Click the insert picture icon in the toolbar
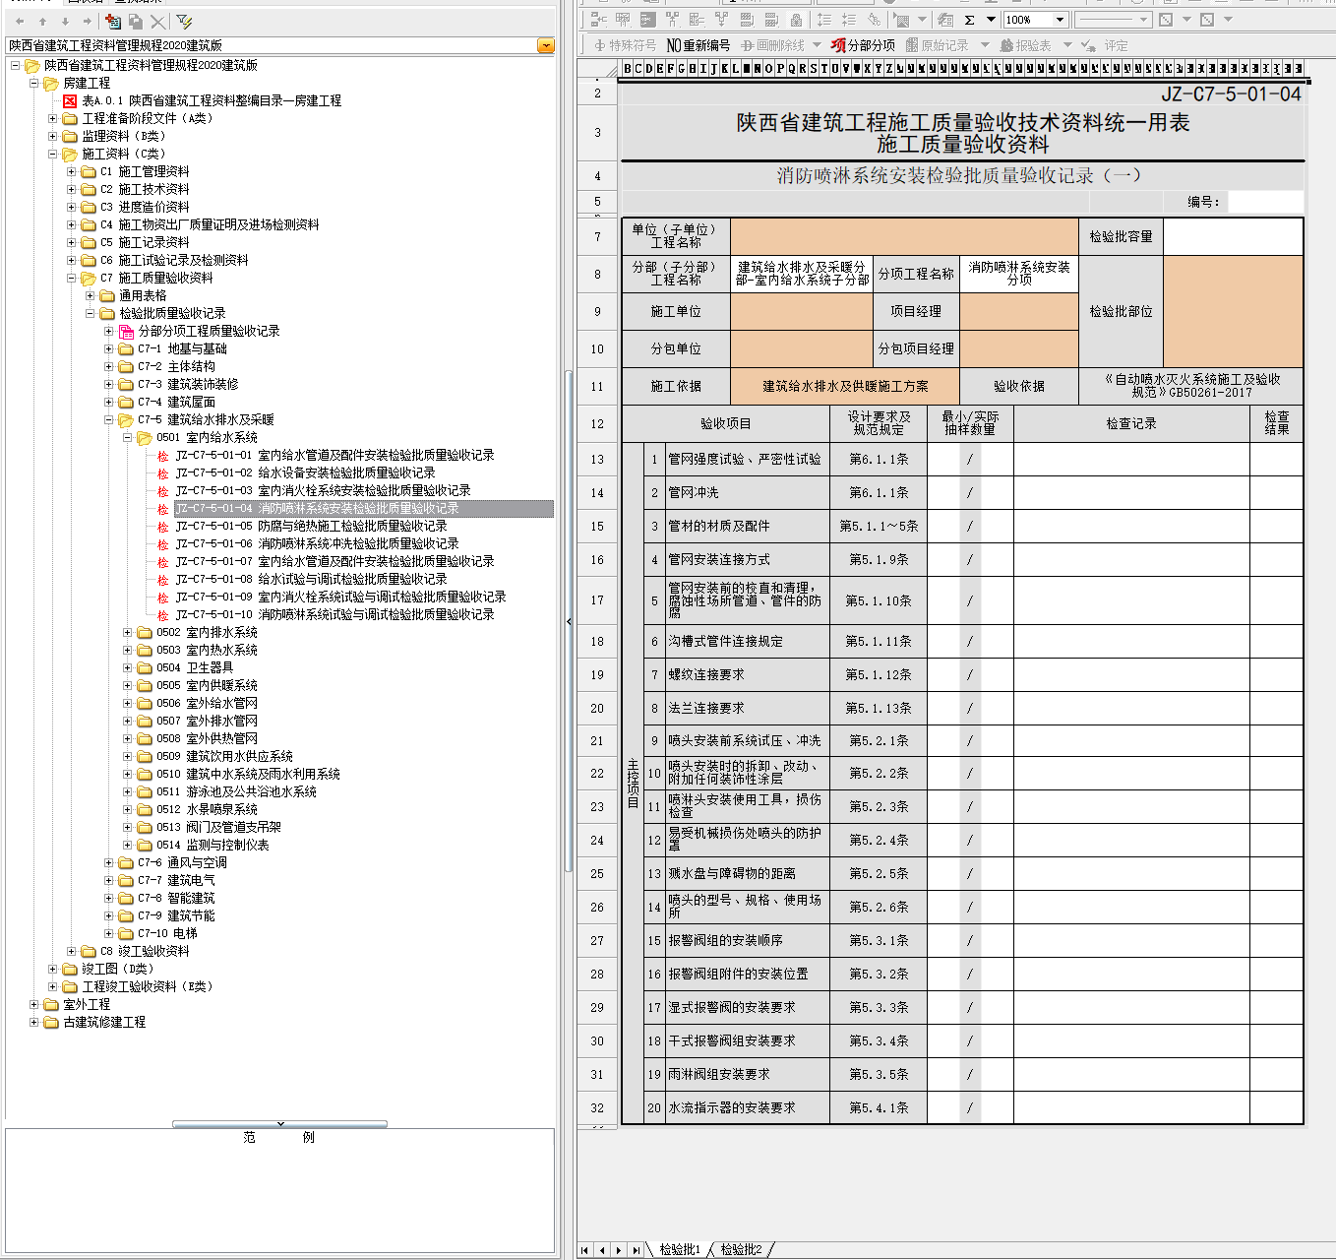This screenshot has width=1336, height=1260. (901, 20)
